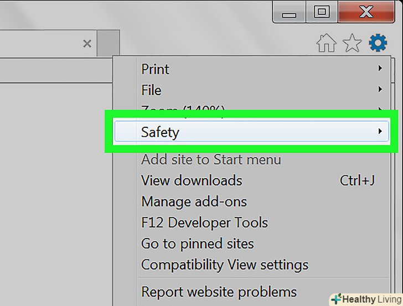Maximize the browser window

(x=322, y=11)
